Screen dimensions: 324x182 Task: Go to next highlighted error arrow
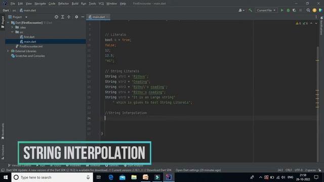click(x=316, y=23)
